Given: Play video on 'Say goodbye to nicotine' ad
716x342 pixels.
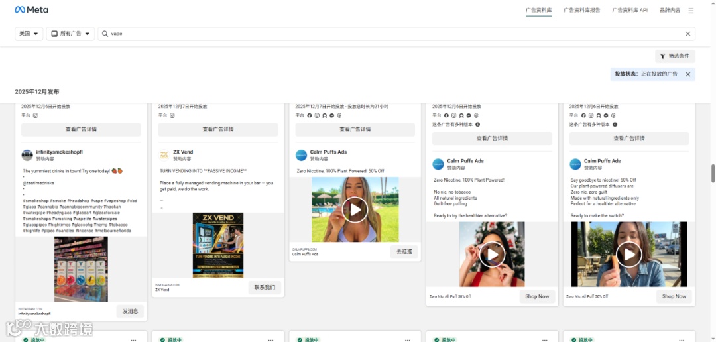Looking at the screenshot, I should (629, 255).
